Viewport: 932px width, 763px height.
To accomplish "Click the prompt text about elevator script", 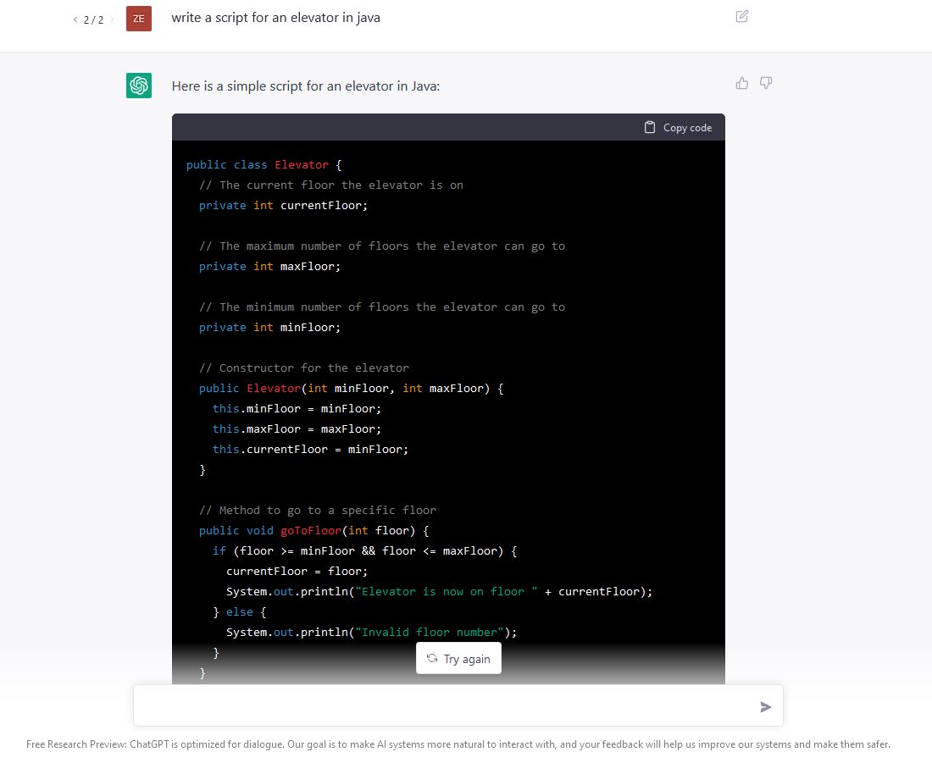I will click(x=275, y=17).
